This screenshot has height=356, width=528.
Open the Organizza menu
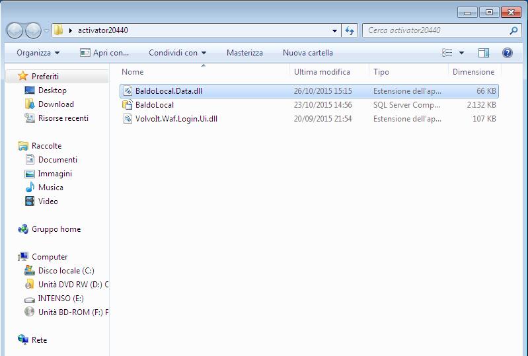pos(38,53)
